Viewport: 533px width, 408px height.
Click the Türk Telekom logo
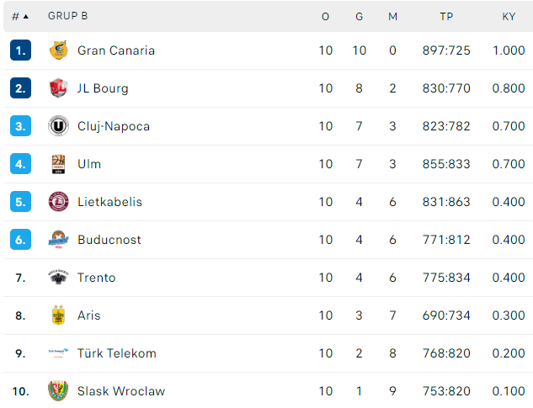tap(58, 352)
